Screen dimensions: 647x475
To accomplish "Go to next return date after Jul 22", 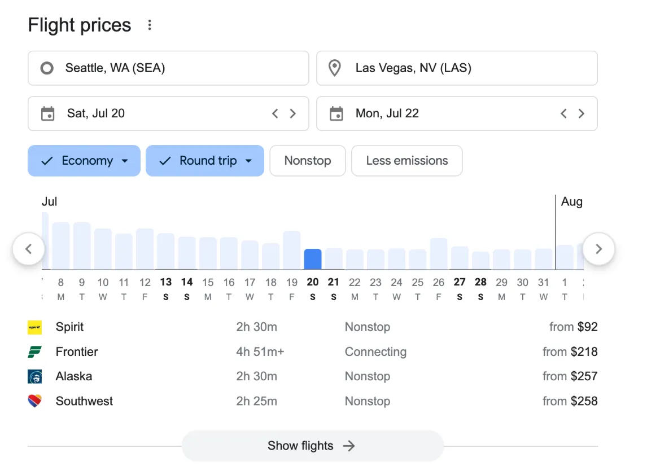I will (x=581, y=113).
